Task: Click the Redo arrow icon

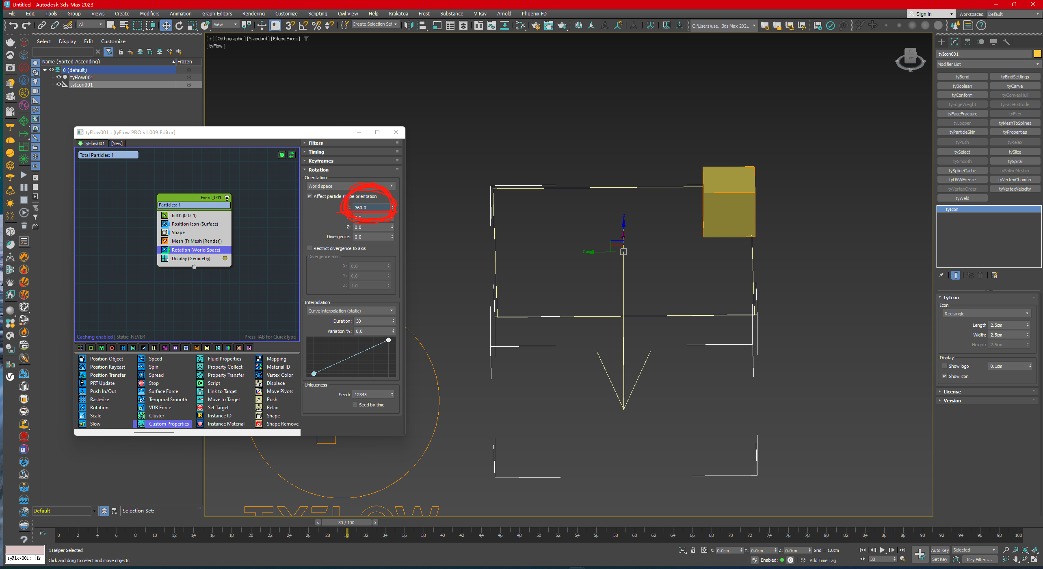Action: 26,26
